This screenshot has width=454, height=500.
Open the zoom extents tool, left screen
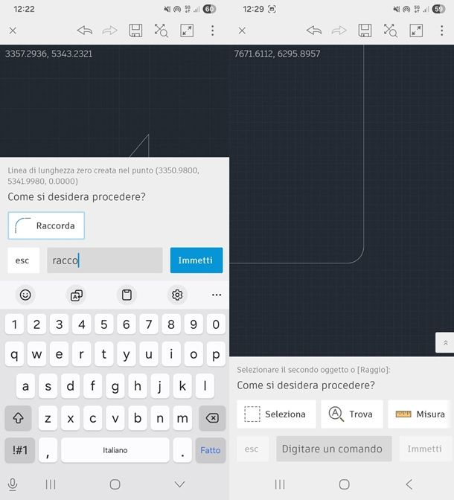click(161, 31)
